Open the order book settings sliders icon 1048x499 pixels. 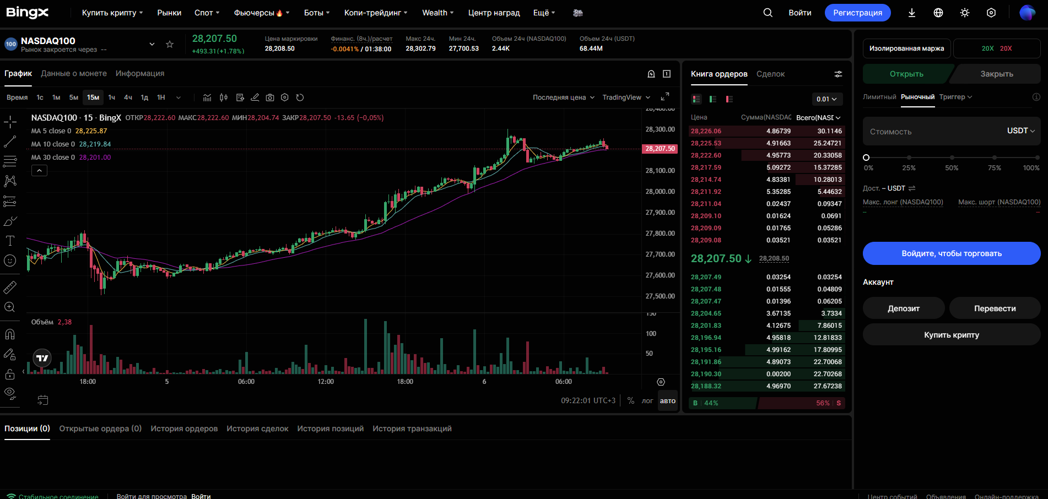click(838, 74)
